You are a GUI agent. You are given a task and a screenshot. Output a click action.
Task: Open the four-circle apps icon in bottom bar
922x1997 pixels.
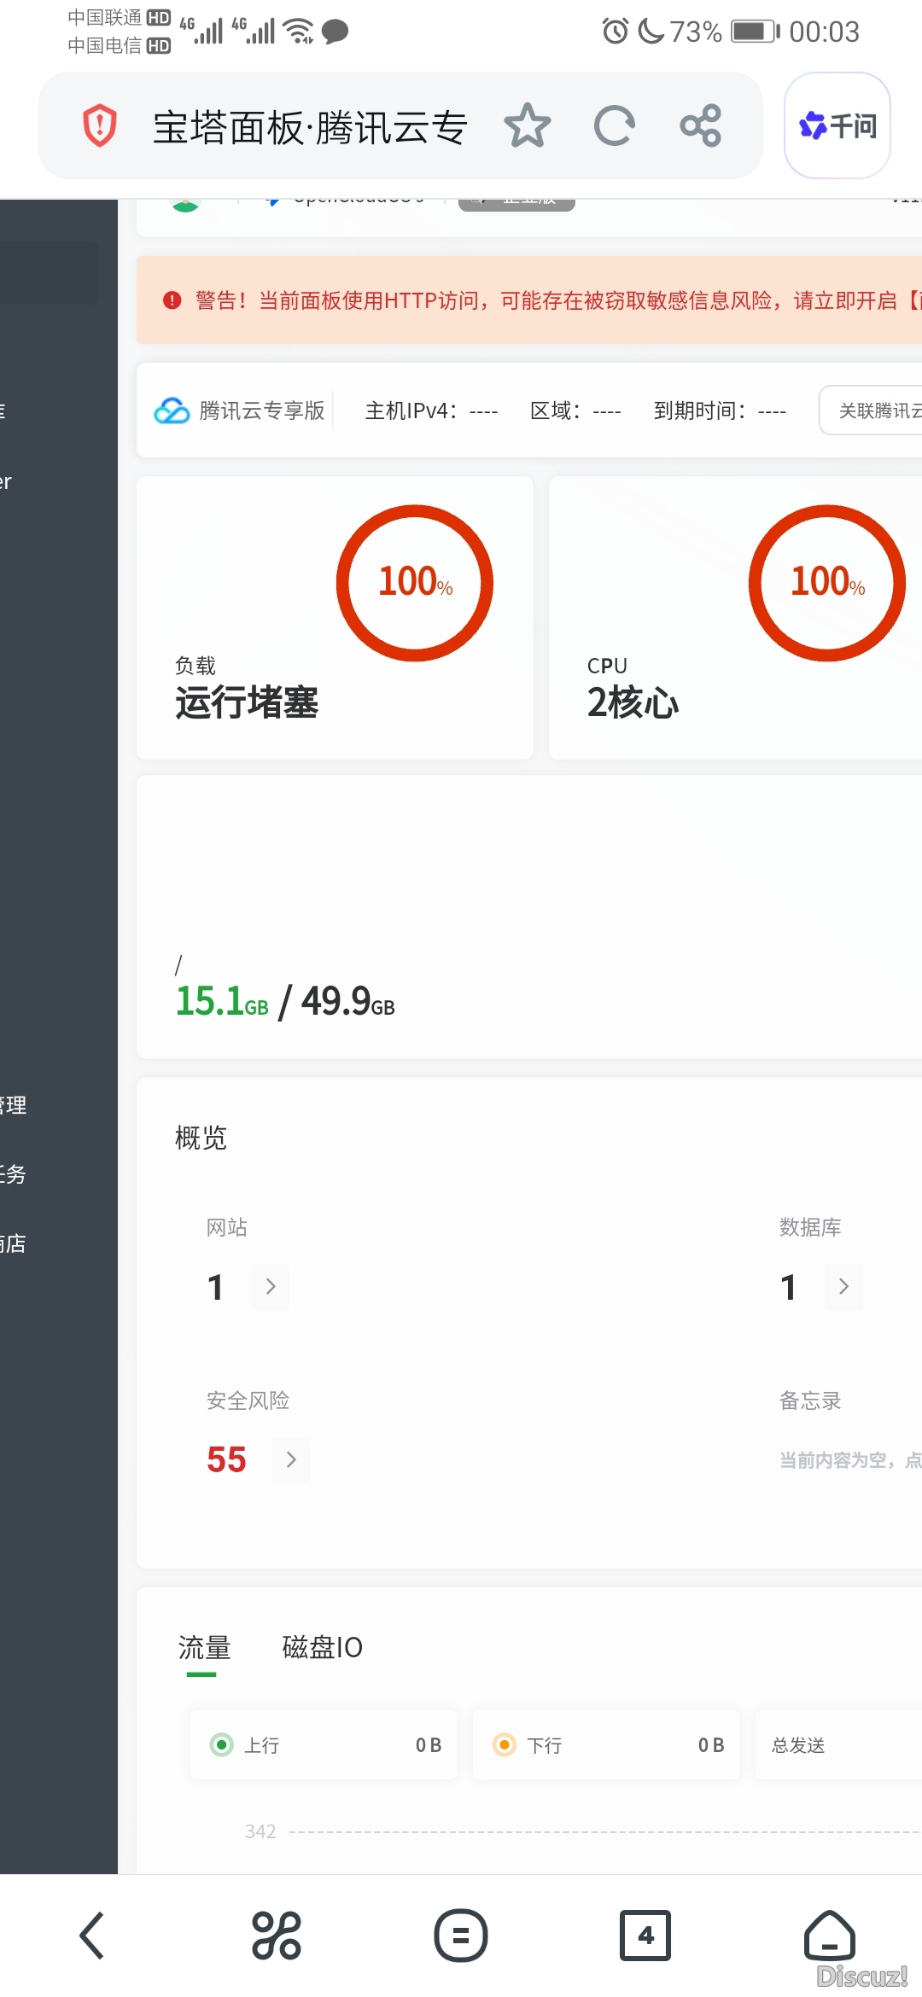point(277,1936)
